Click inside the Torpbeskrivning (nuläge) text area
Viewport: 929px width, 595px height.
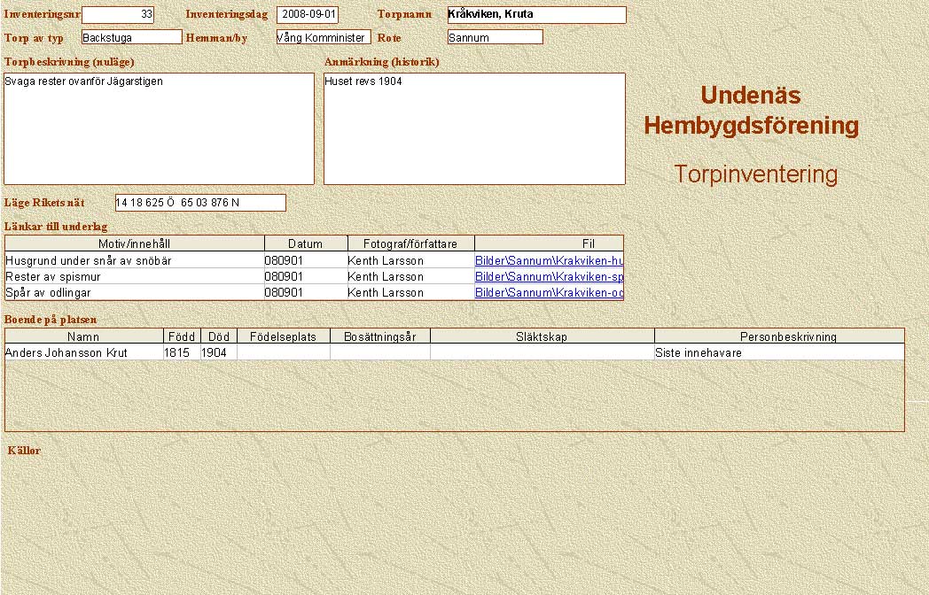point(160,128)
